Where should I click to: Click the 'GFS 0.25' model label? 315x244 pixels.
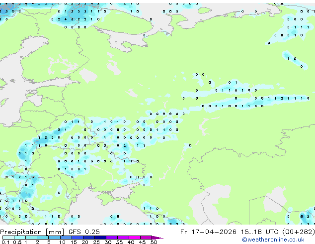(84, 232)
